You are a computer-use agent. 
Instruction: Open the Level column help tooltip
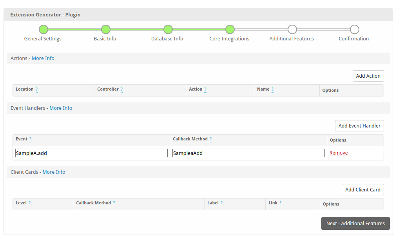coord(30,203)
